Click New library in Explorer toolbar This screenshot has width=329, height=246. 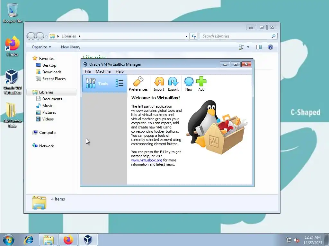click(x=71, y=47)
